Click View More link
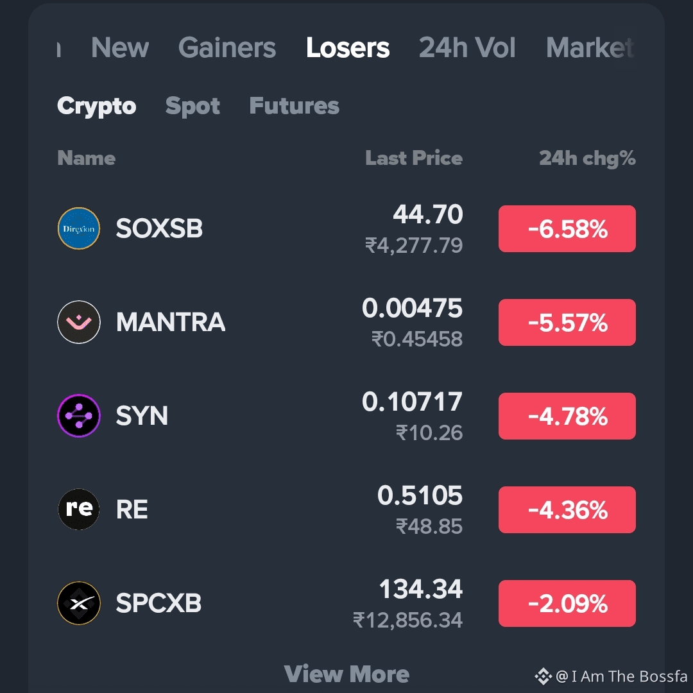 click(346, 674)
